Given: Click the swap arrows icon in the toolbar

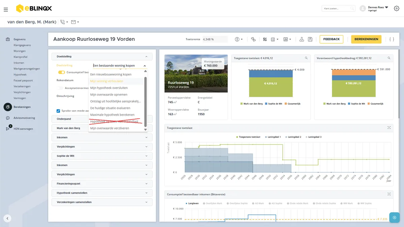Looking at the screenshot, I should tap(254, 39).
